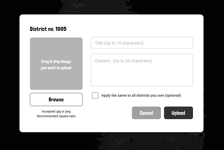Select the Wonsan city label on the map
The image size is (224, 150).
127,7
